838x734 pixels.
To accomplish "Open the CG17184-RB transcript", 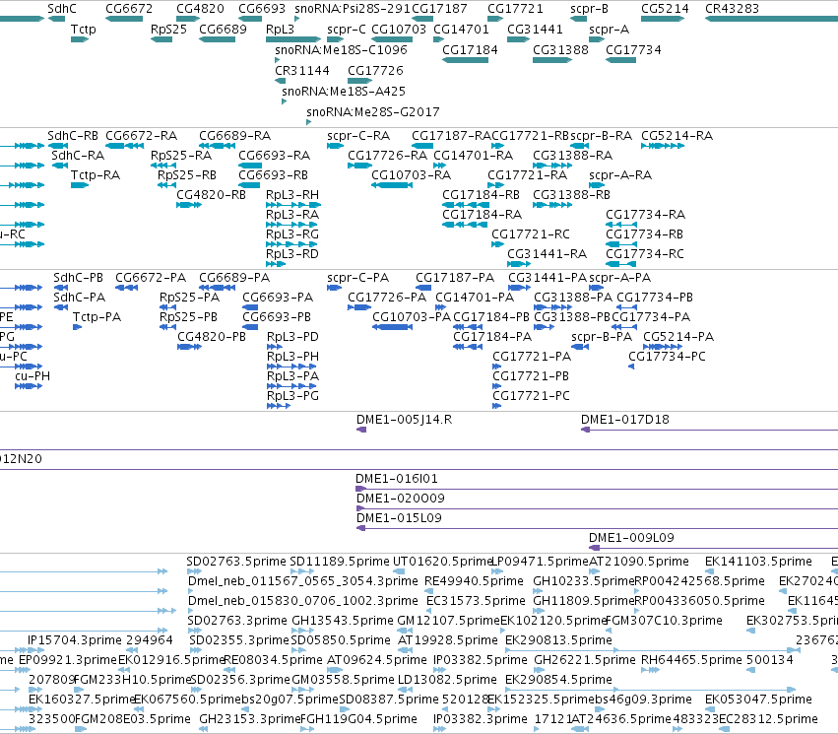I will pyautogui.click(x=465, y=205).
